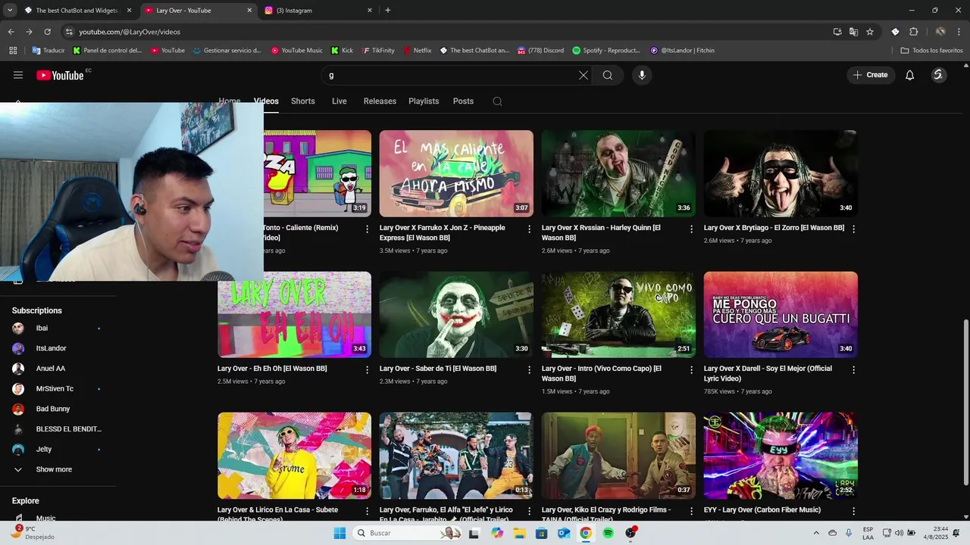970x545 pixels.
Task: Select the Videos channel tab
Action: point(266,101)
